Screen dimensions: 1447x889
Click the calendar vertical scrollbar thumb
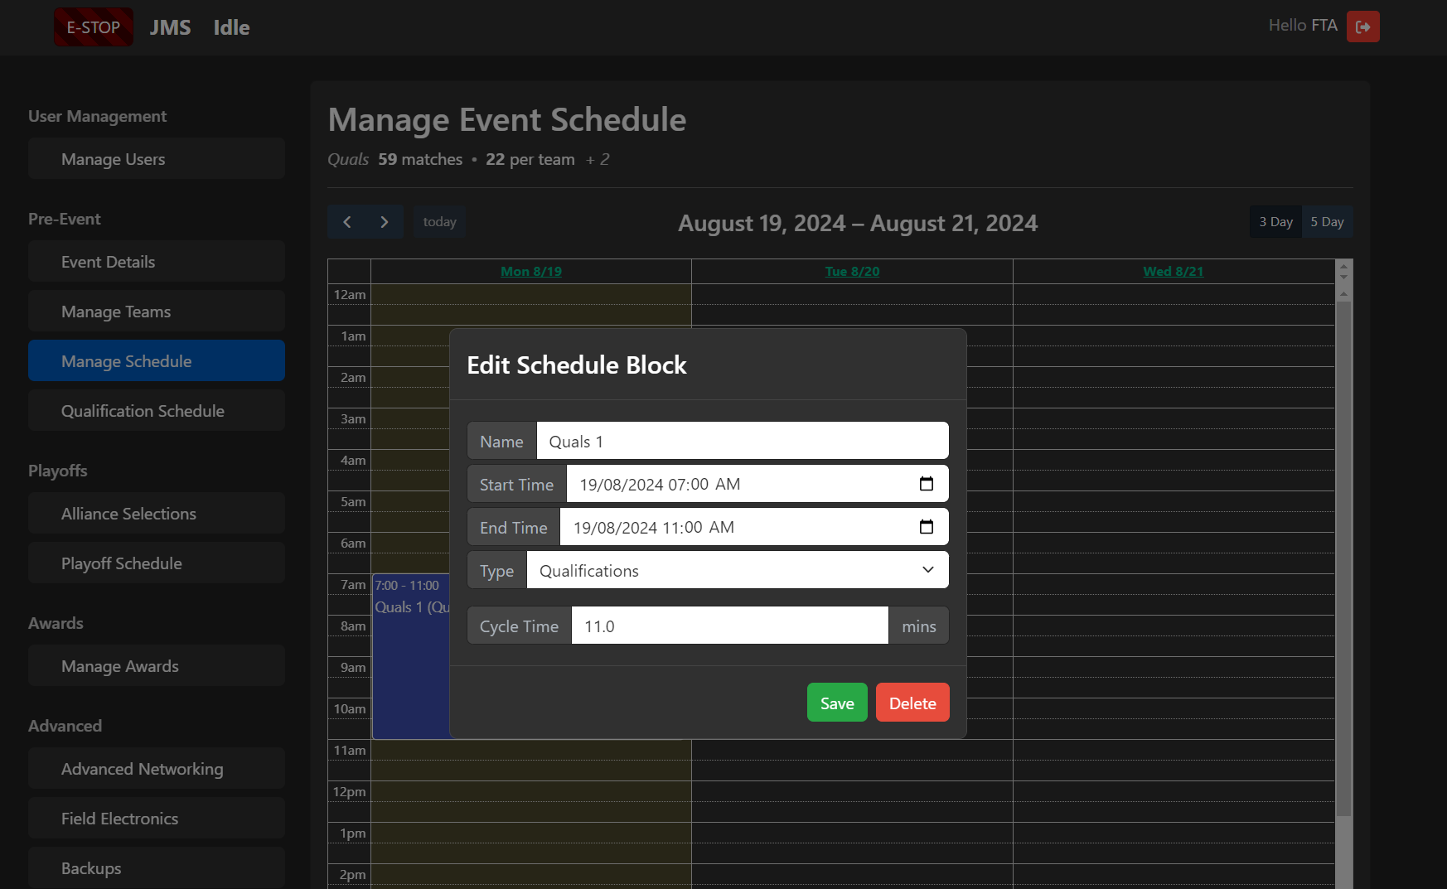pyautogui.click(x=1344, y=559)
